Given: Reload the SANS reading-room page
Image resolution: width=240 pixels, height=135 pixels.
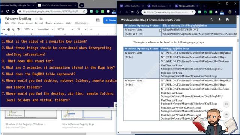Looking at the screenshot, I should point(132,12).
